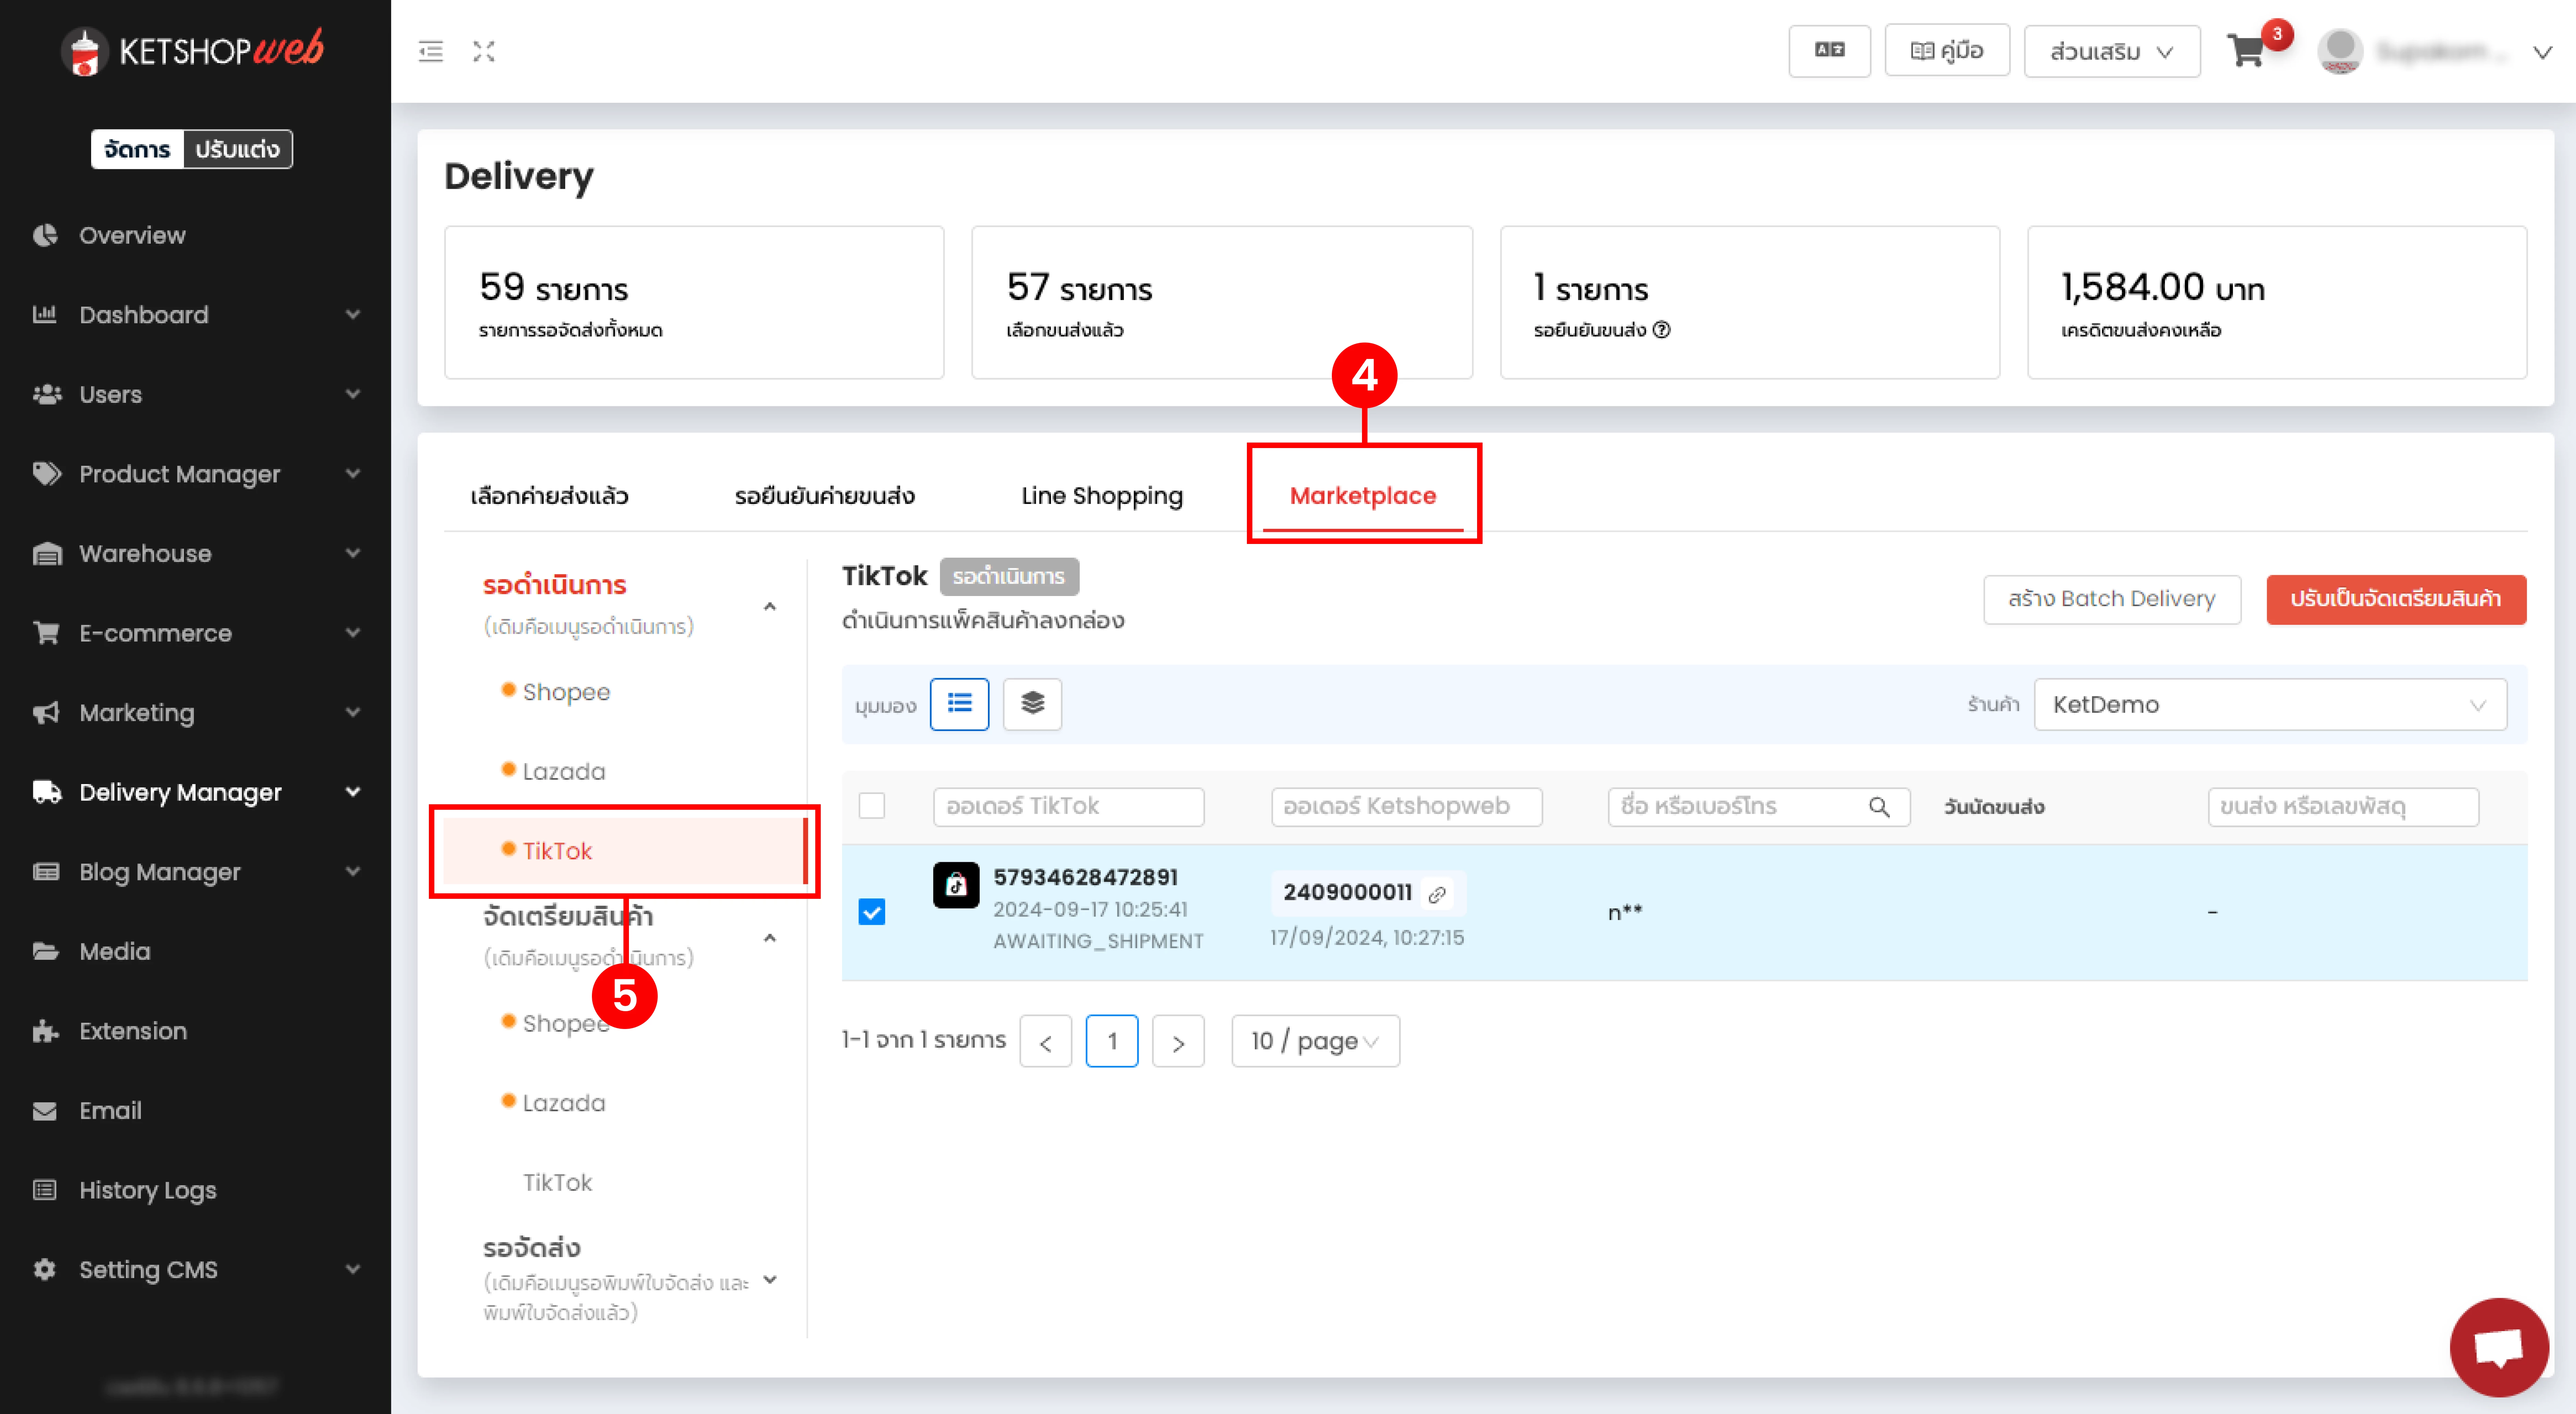Select page 1 in pagination

pos(1112,1041)
